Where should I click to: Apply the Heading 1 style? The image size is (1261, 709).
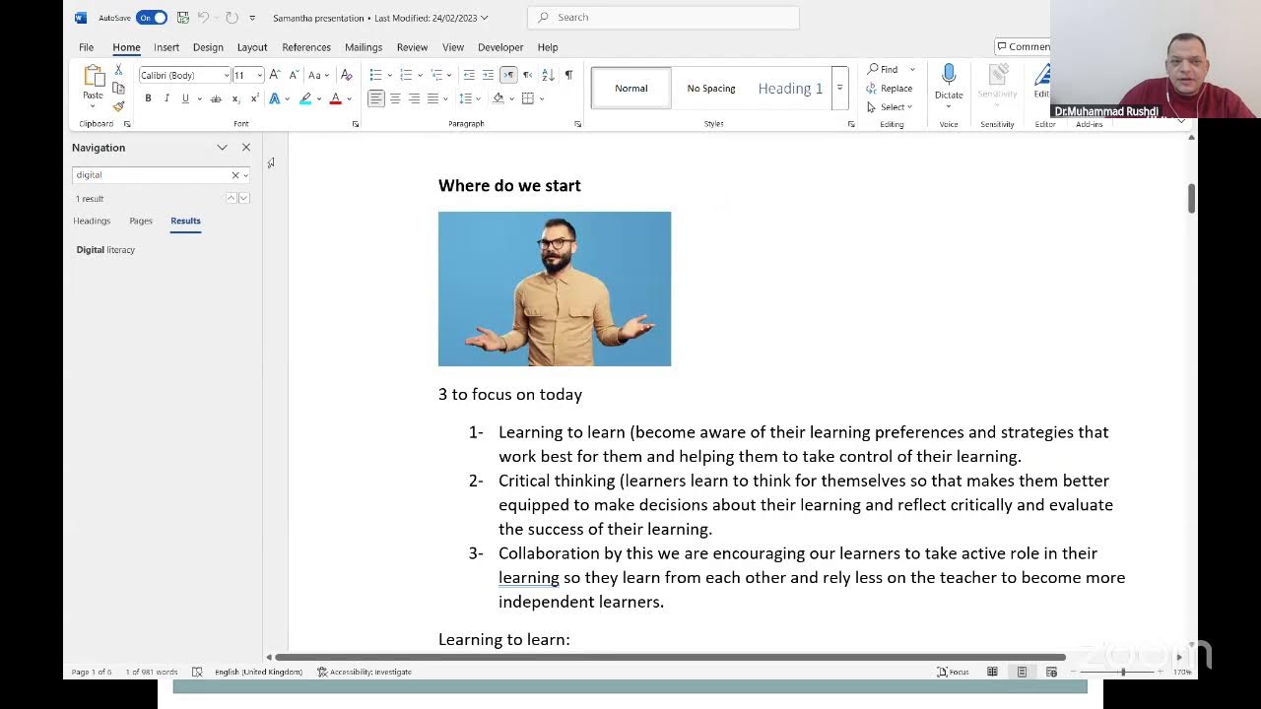[x=790, y=88]
